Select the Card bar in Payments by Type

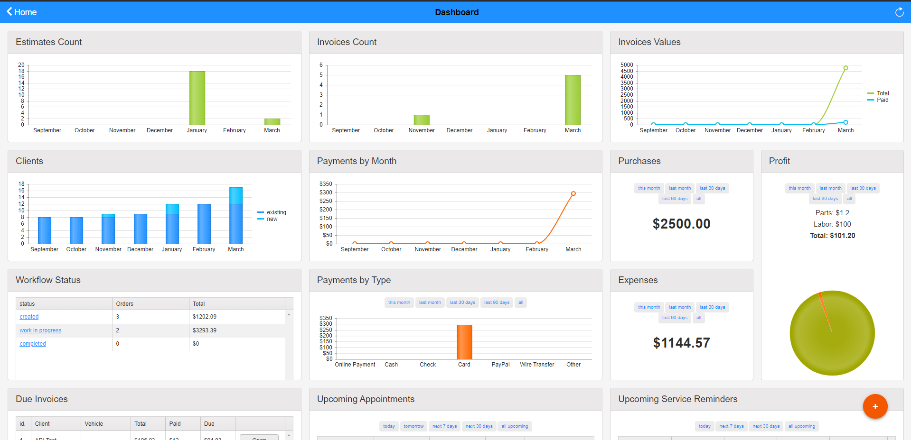click(464, 341)
